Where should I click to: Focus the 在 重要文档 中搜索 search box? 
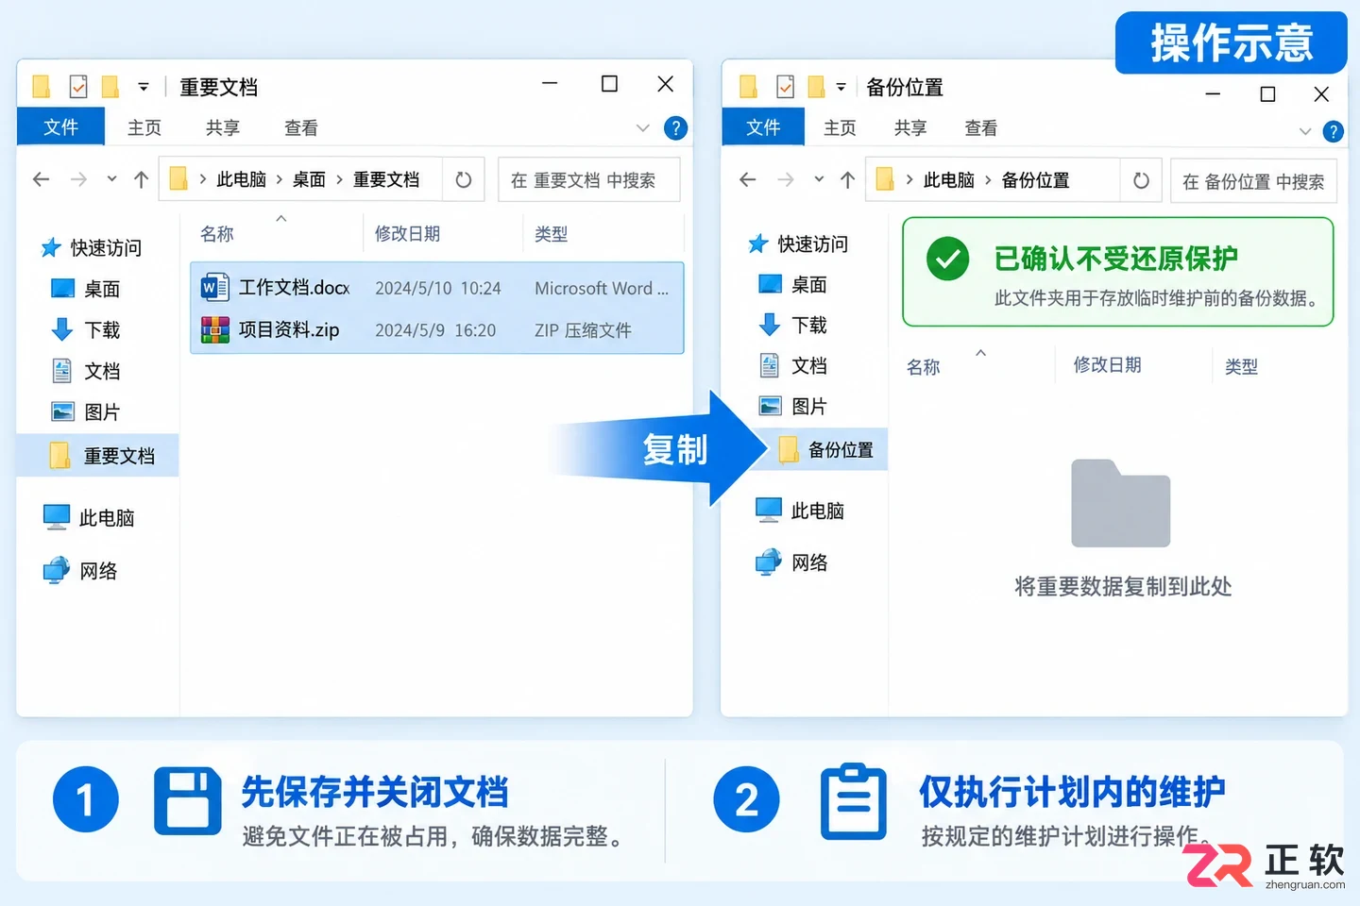tap(588, 179)
